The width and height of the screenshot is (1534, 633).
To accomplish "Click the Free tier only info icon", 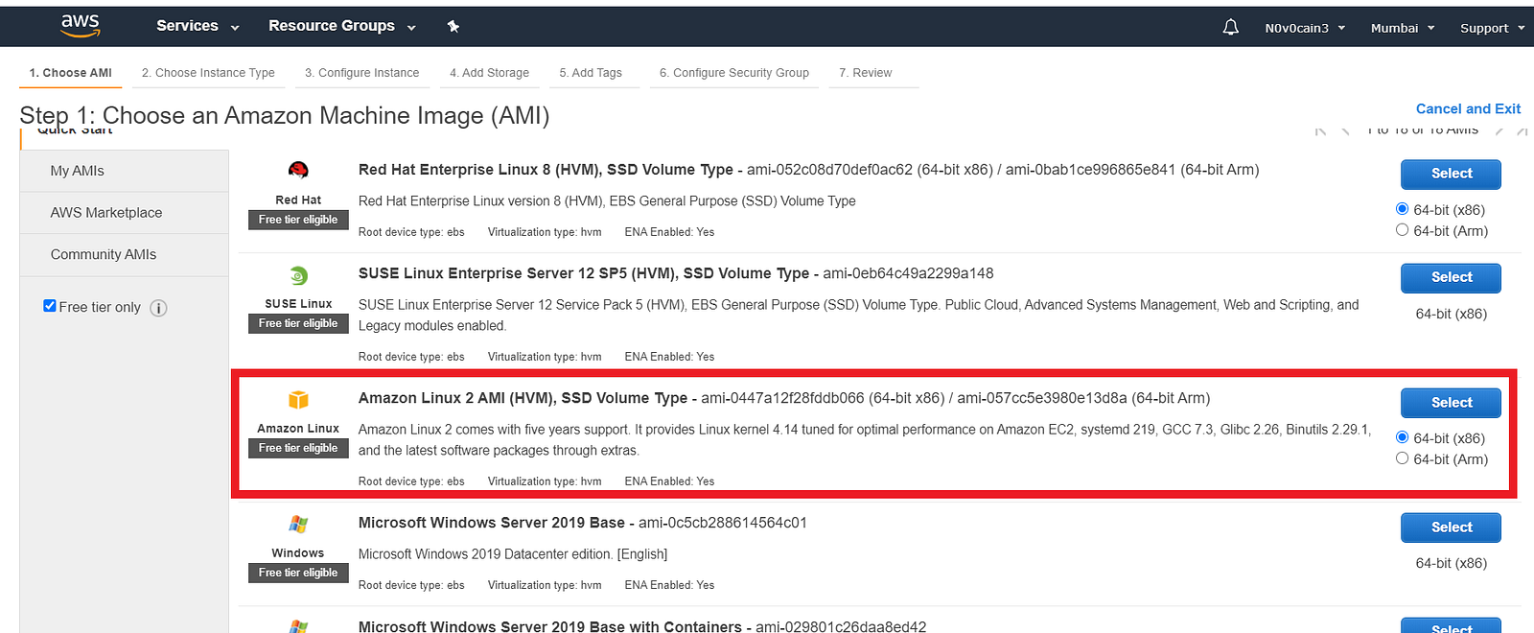I will [x=159, y=308].
